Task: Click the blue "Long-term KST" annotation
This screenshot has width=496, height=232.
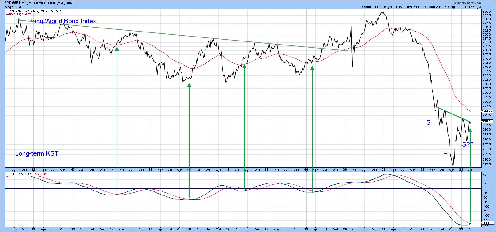Action: pyautogui.click(x=37, y=153)
